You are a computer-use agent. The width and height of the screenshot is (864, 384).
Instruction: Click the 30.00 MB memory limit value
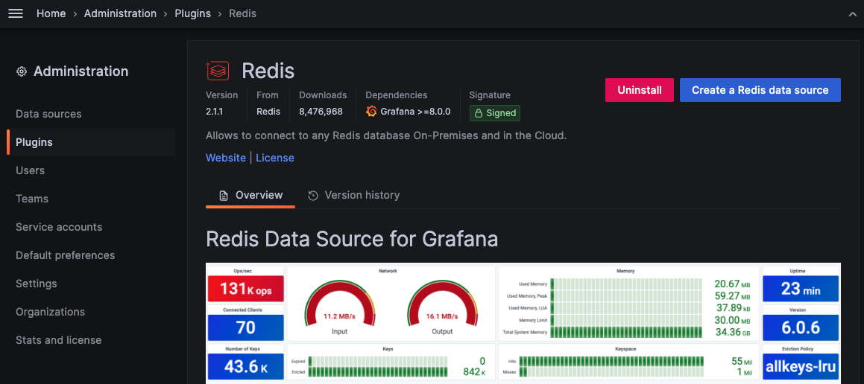[x=732, y=320]
